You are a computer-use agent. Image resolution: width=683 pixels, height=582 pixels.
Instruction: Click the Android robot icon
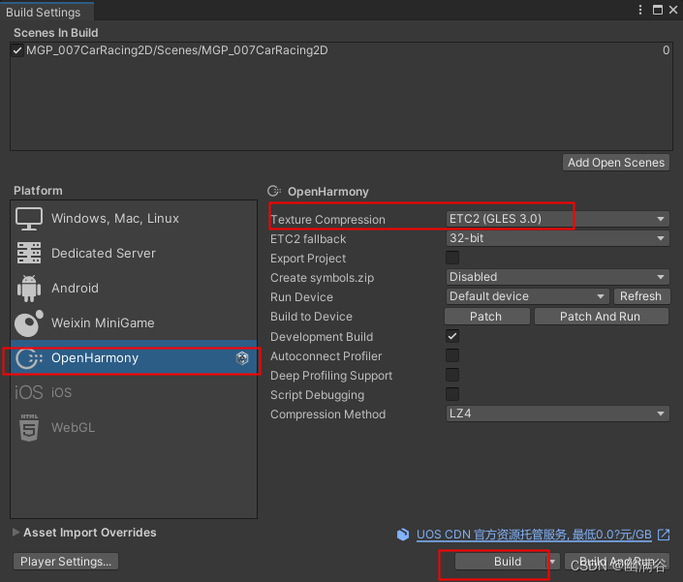(29, 289)
